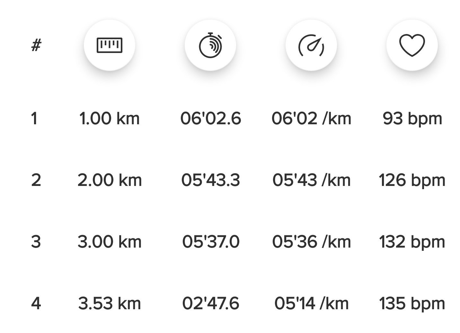Click the 06'02.6 lap time
The width and height of the screenshot is (460, 333).
[210, 118]
